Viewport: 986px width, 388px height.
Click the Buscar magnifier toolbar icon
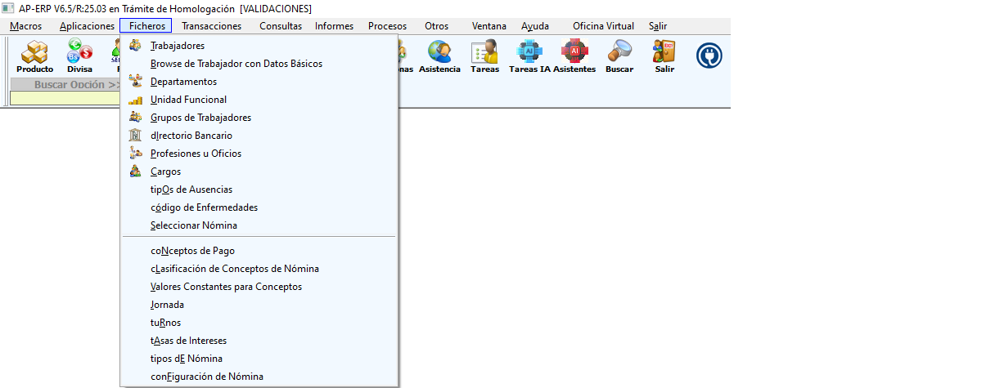(x=619, y=56)
